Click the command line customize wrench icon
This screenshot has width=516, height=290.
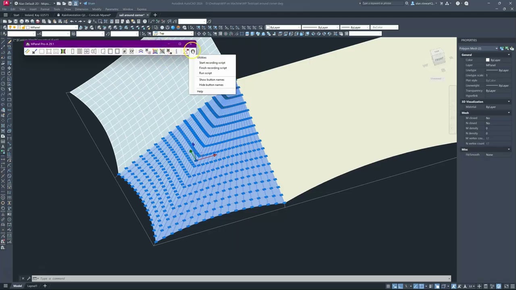pos(29,278)
